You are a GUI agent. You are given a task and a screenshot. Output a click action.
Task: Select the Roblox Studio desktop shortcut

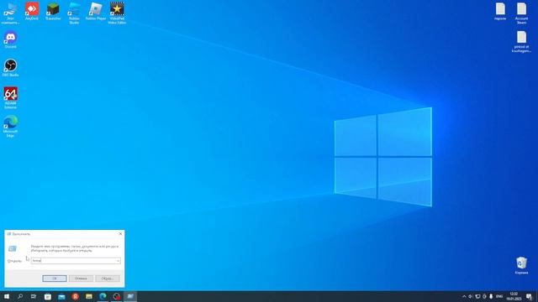74,13
